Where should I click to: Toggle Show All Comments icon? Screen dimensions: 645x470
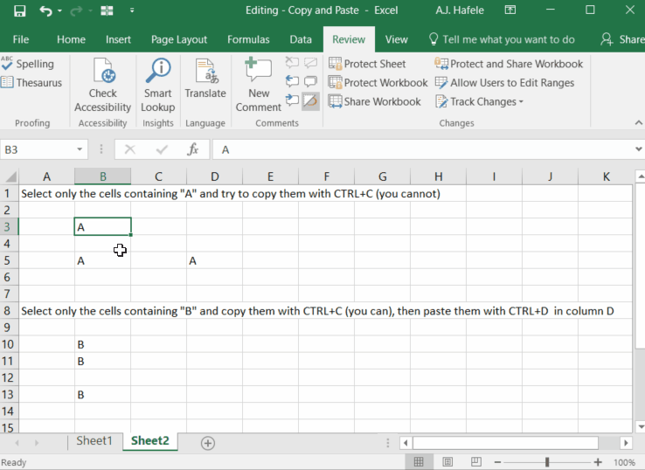click(x=310, y=81)
